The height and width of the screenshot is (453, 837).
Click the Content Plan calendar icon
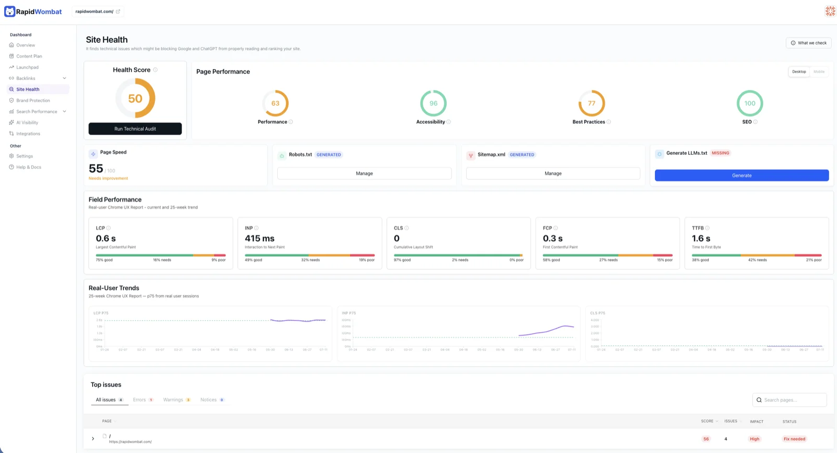12,56
